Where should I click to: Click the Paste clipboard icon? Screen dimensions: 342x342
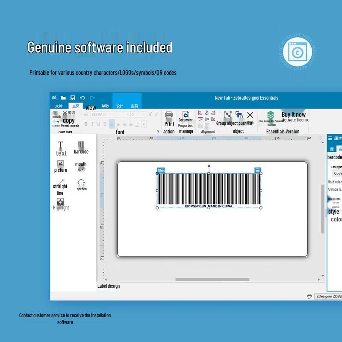click(56, 113)
